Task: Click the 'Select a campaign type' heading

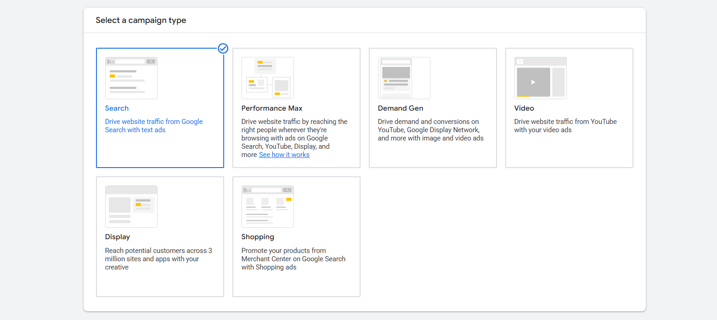Action: (141, 20)
